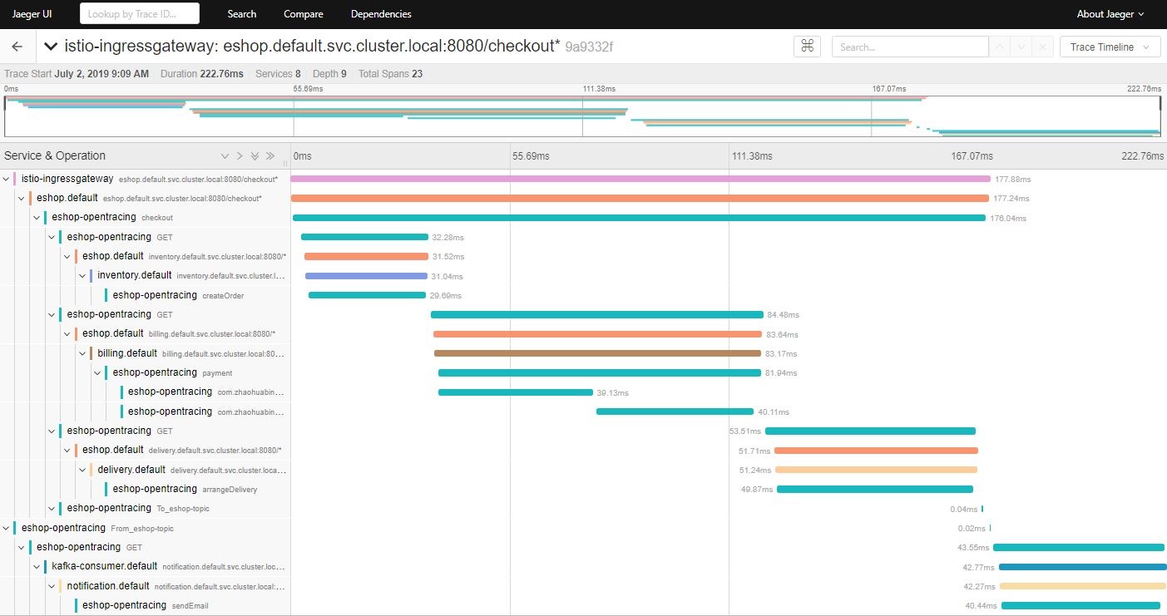Select the delivery.default 51.24ms span bar
Image resolution: width=1167 pixels, height=616 pixels.
tap(877, 470)
